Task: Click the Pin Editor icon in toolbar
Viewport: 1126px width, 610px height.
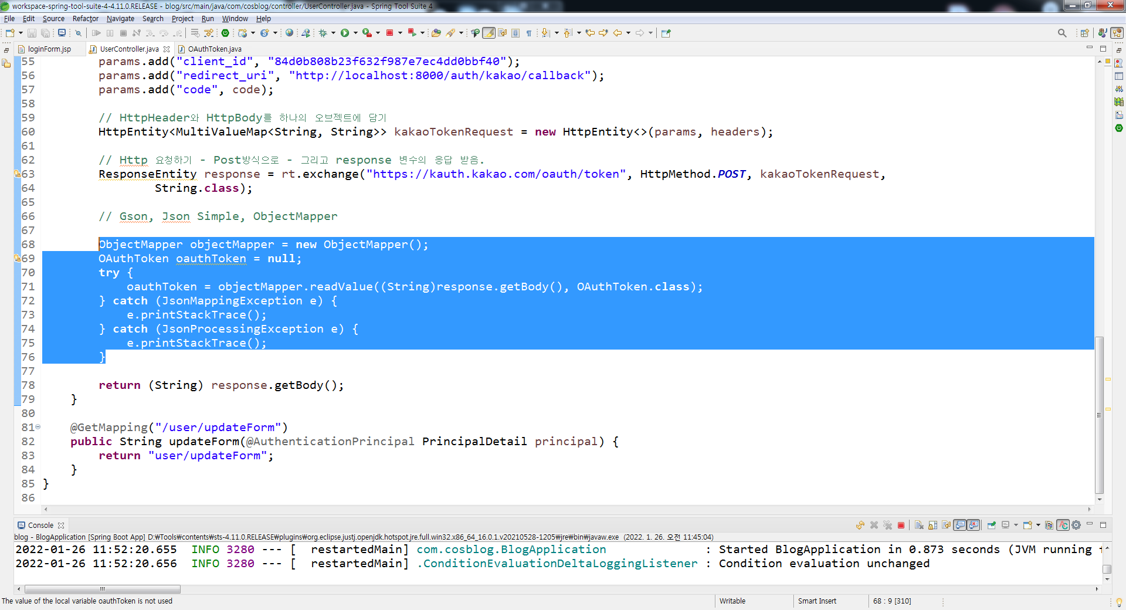Action: tap(666, 33)
